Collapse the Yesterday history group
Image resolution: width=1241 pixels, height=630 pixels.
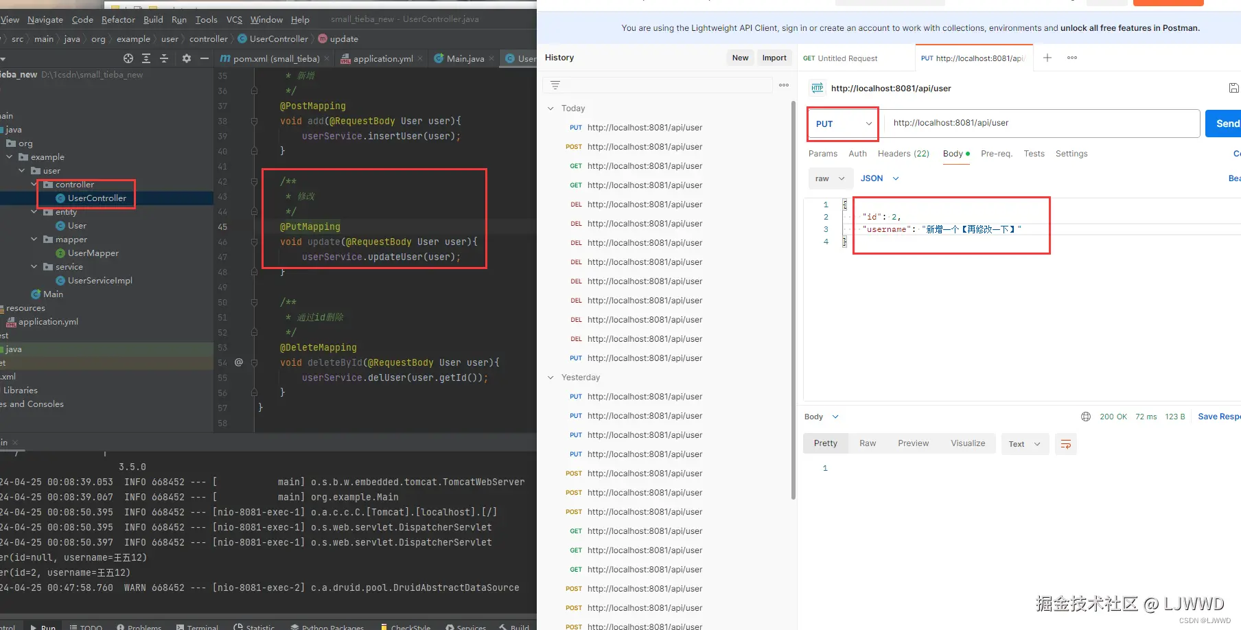(551, 377)
